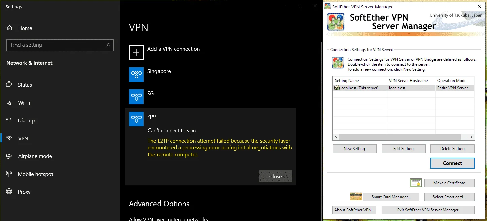Click Add a VPN connection
This screenshot has width=487, height=221.
(173, 49)
